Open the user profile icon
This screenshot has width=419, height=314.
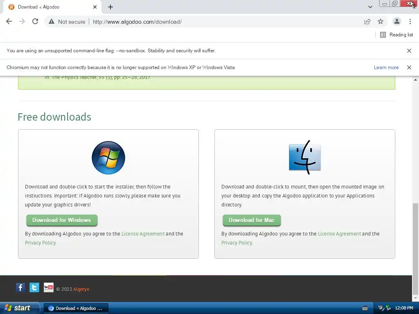click(x=397, y=22)
